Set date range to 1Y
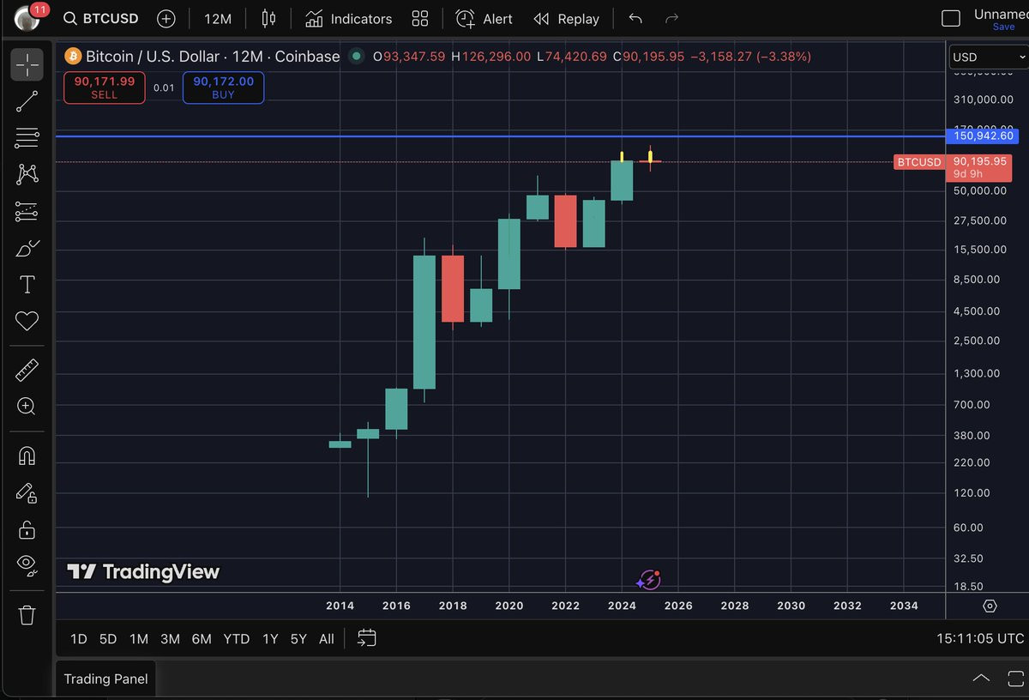This screenshot has height=700, width=1029. point(270,638)
